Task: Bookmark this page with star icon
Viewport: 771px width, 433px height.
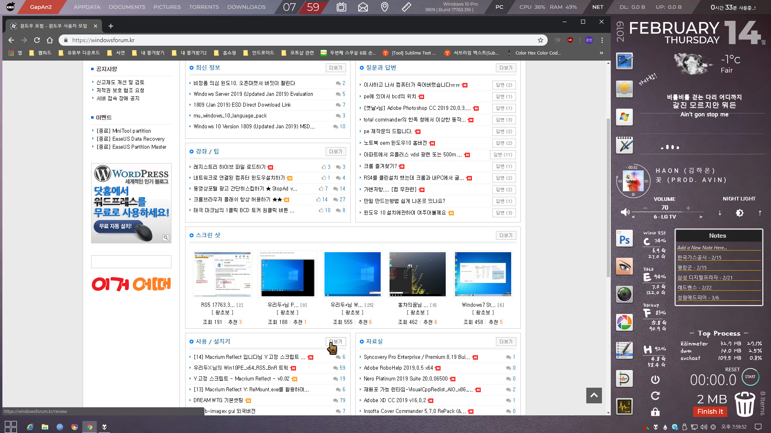Action: 541,40
